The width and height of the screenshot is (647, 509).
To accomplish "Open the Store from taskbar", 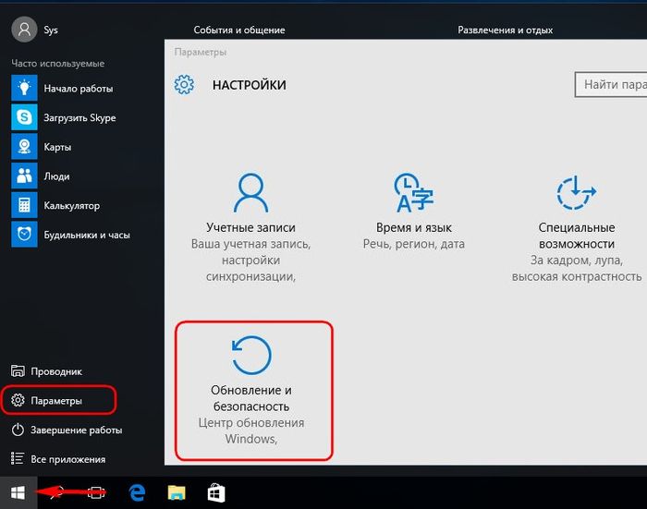I will [215, 492].
